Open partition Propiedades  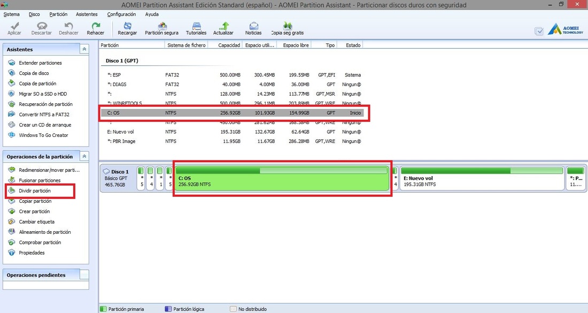pyautogui.click(x=32, y=253)
